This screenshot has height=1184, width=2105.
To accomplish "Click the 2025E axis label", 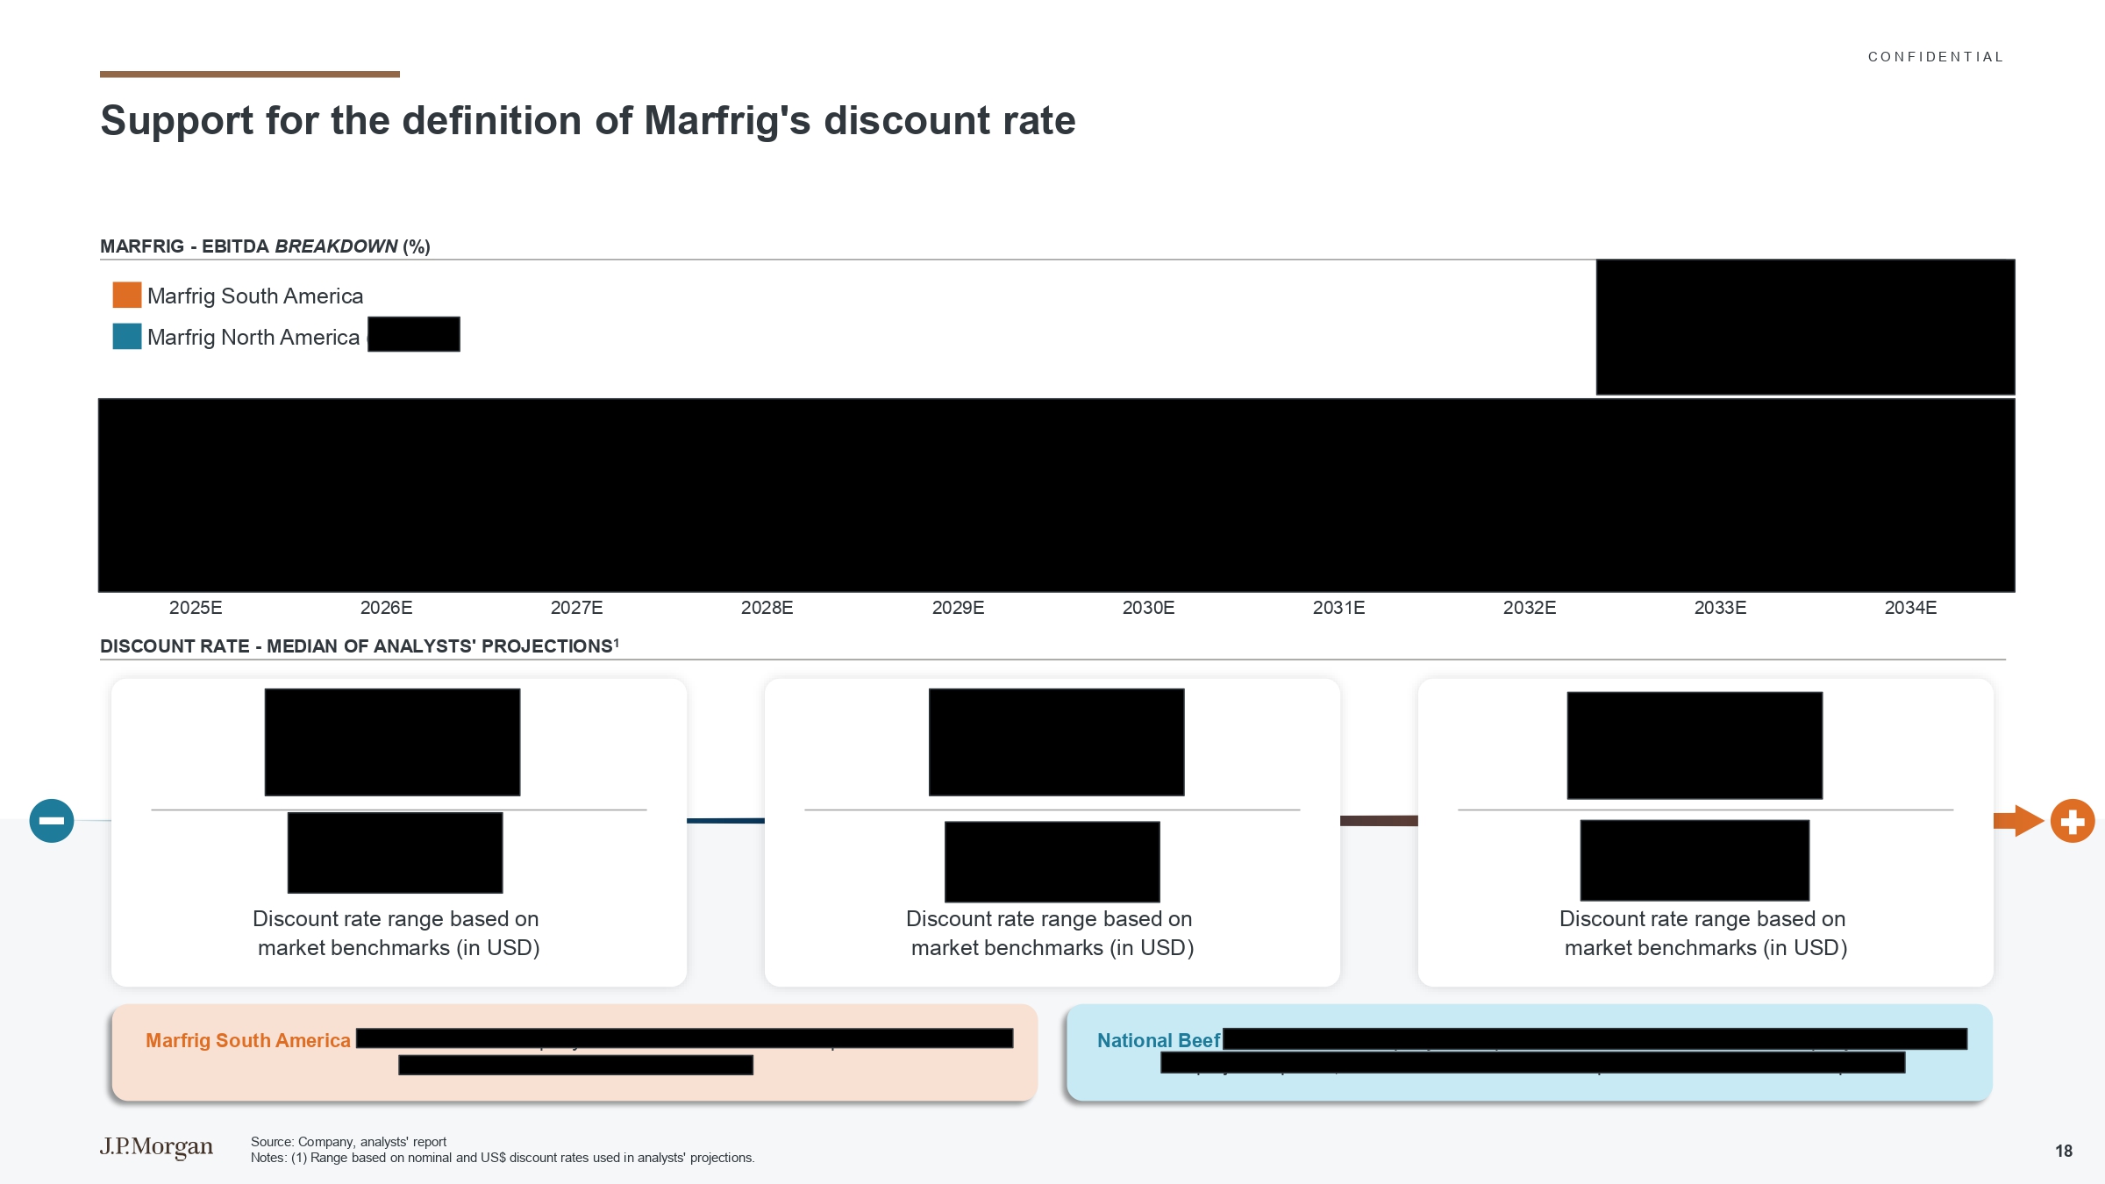I will 196,608.
